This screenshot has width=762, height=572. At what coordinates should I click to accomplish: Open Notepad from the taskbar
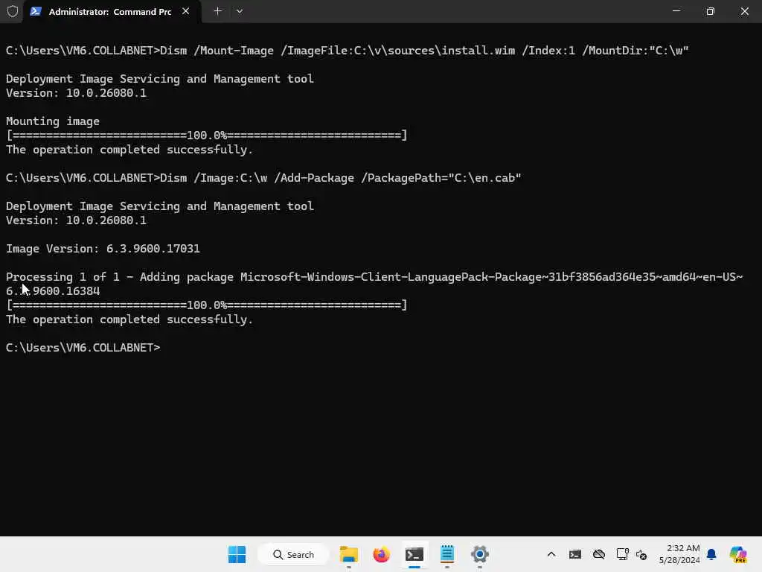click(x=447, y=554)
